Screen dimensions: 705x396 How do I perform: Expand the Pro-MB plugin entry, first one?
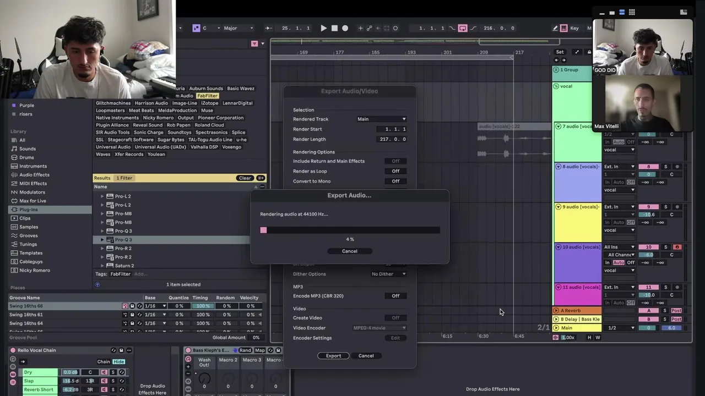pyautogui.click(x=102, y=213)
